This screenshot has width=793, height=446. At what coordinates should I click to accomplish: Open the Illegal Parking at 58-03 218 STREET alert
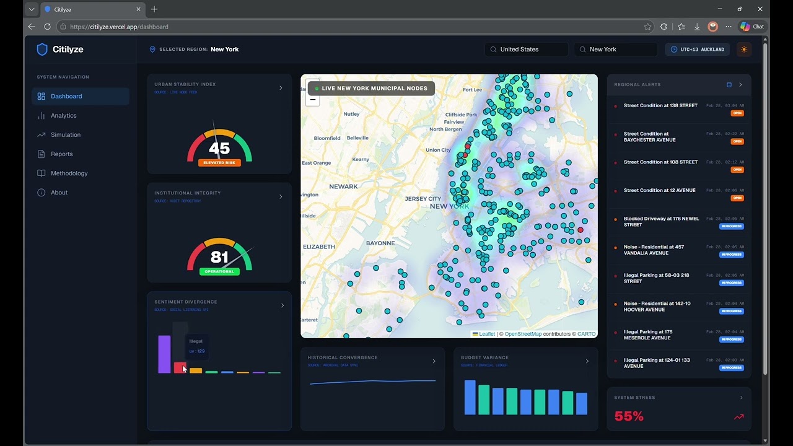tap(679, 279)
